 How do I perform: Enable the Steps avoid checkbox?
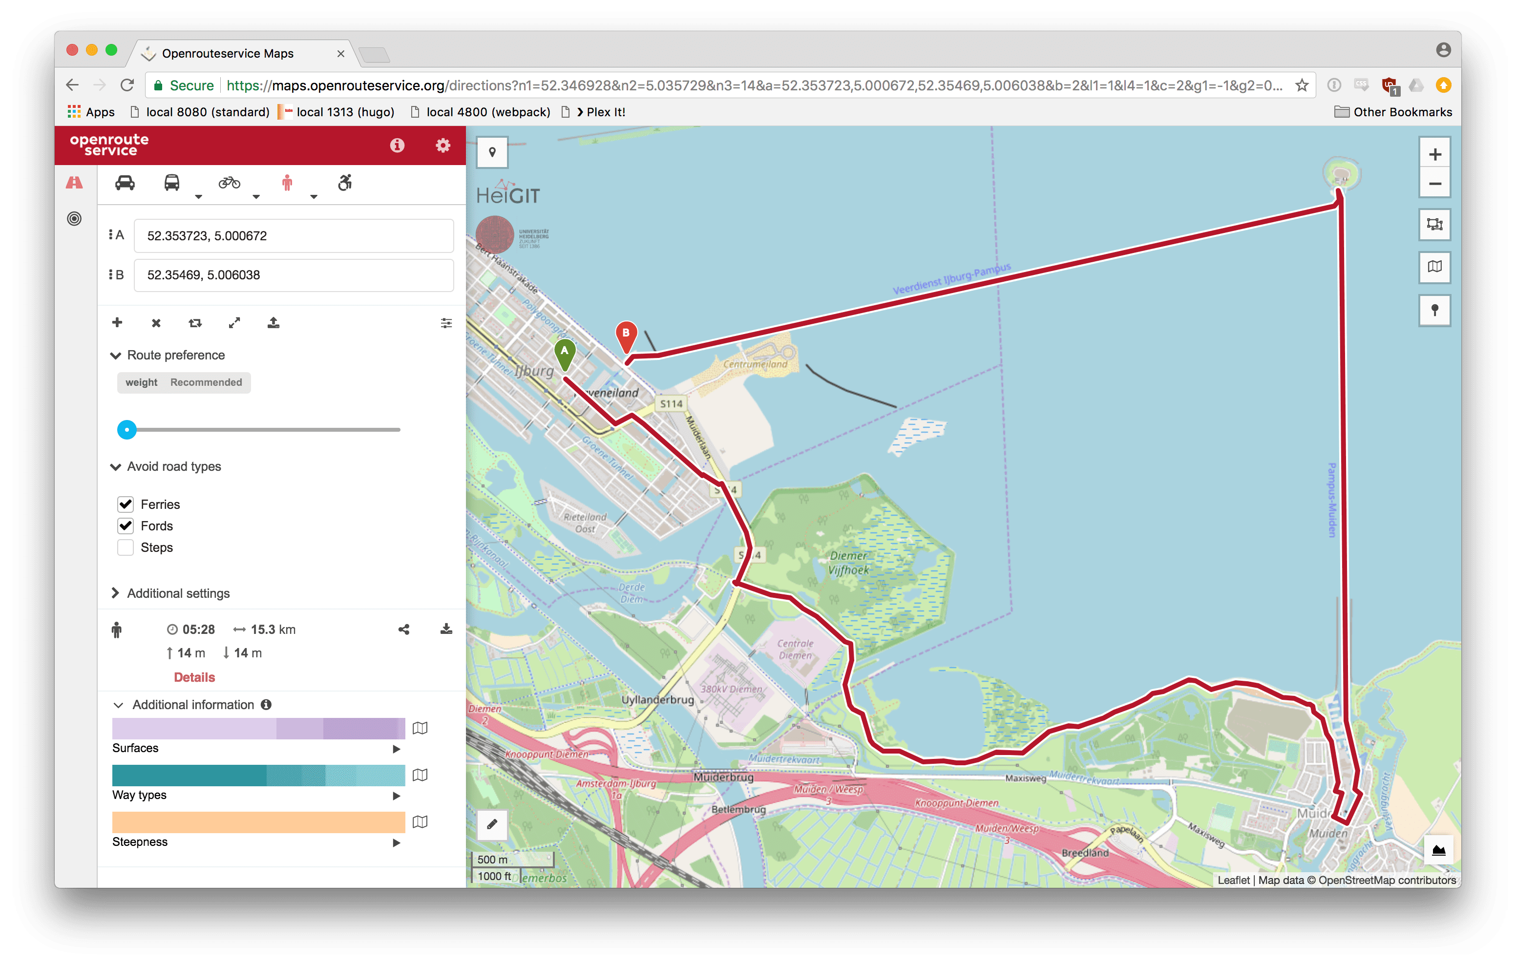(x=126, y=547)
